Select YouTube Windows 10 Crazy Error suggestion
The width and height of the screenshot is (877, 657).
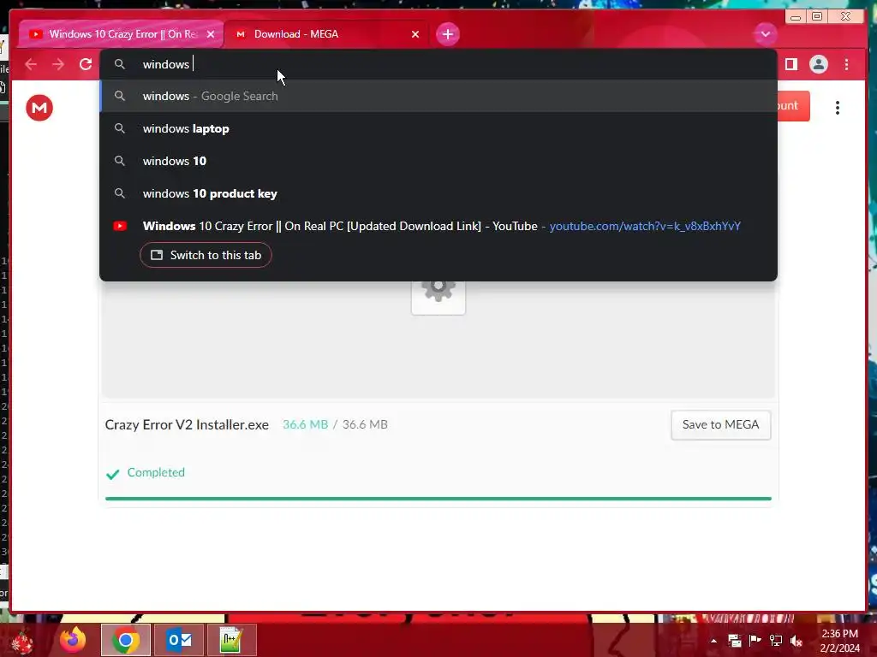tap(438, 226)
